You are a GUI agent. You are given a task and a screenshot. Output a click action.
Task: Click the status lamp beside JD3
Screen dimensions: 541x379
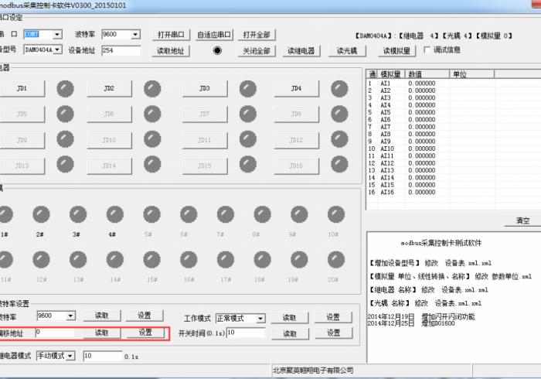(x=248, y=89)
